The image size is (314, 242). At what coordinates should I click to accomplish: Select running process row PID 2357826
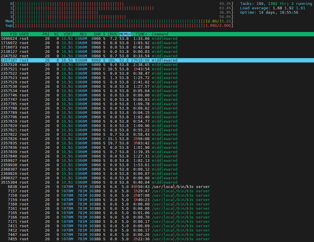point(157,139)
